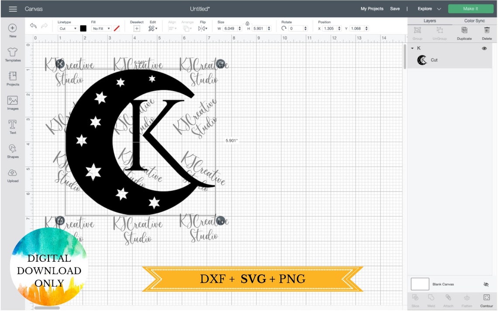The height and width of the screenshot is (311, 498).
Task: Click the Make It button
Action: coord(470,9)
